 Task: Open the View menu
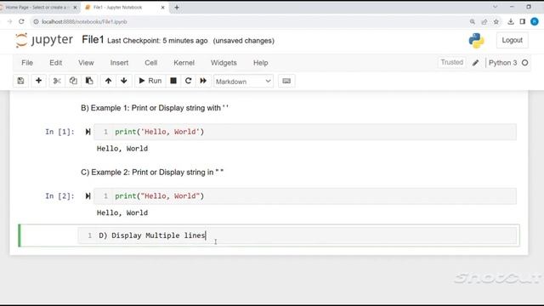pyautogui.click(x=86, y=63)
